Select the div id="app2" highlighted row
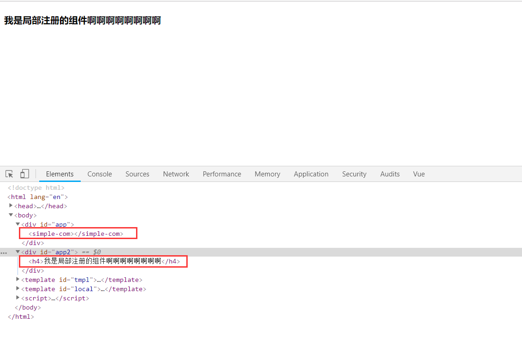 (x=261, y=252)
